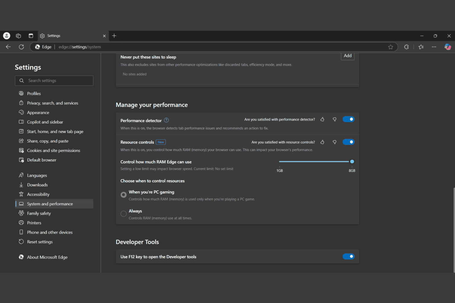Open the Copilot icon in toolbar
Image resolution: width=455 pixels, height=303 pixels.
click(x=448, y=47)
